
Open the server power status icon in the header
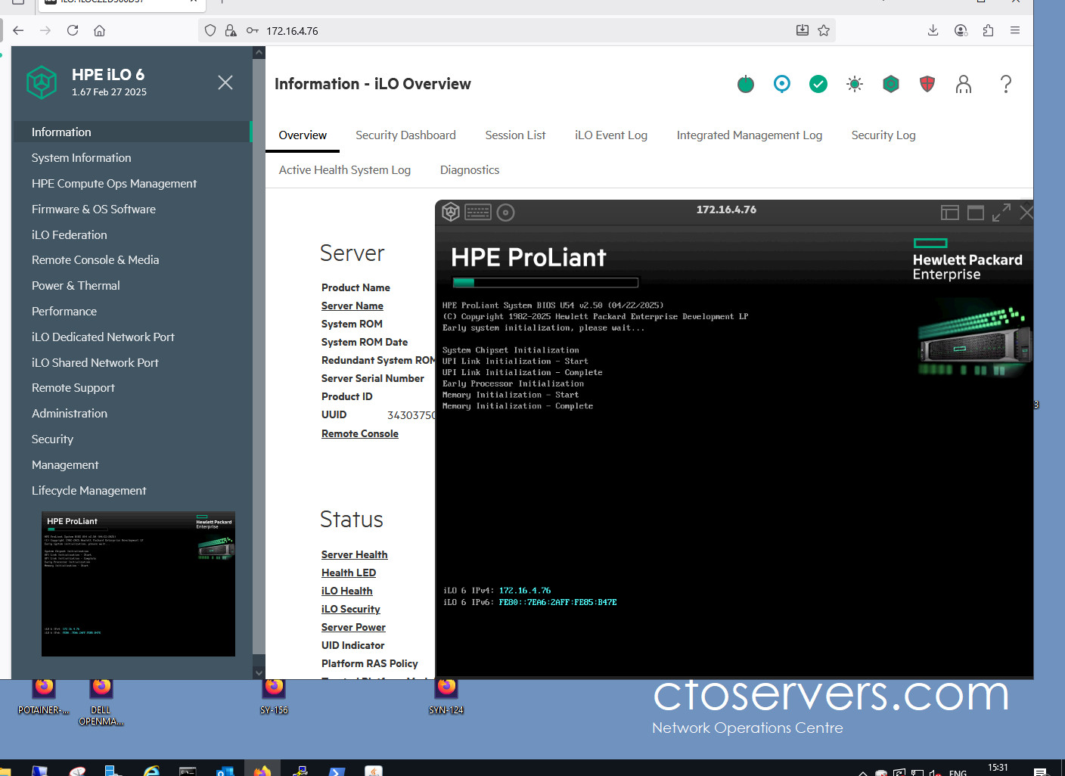click(x=746, y=84)
